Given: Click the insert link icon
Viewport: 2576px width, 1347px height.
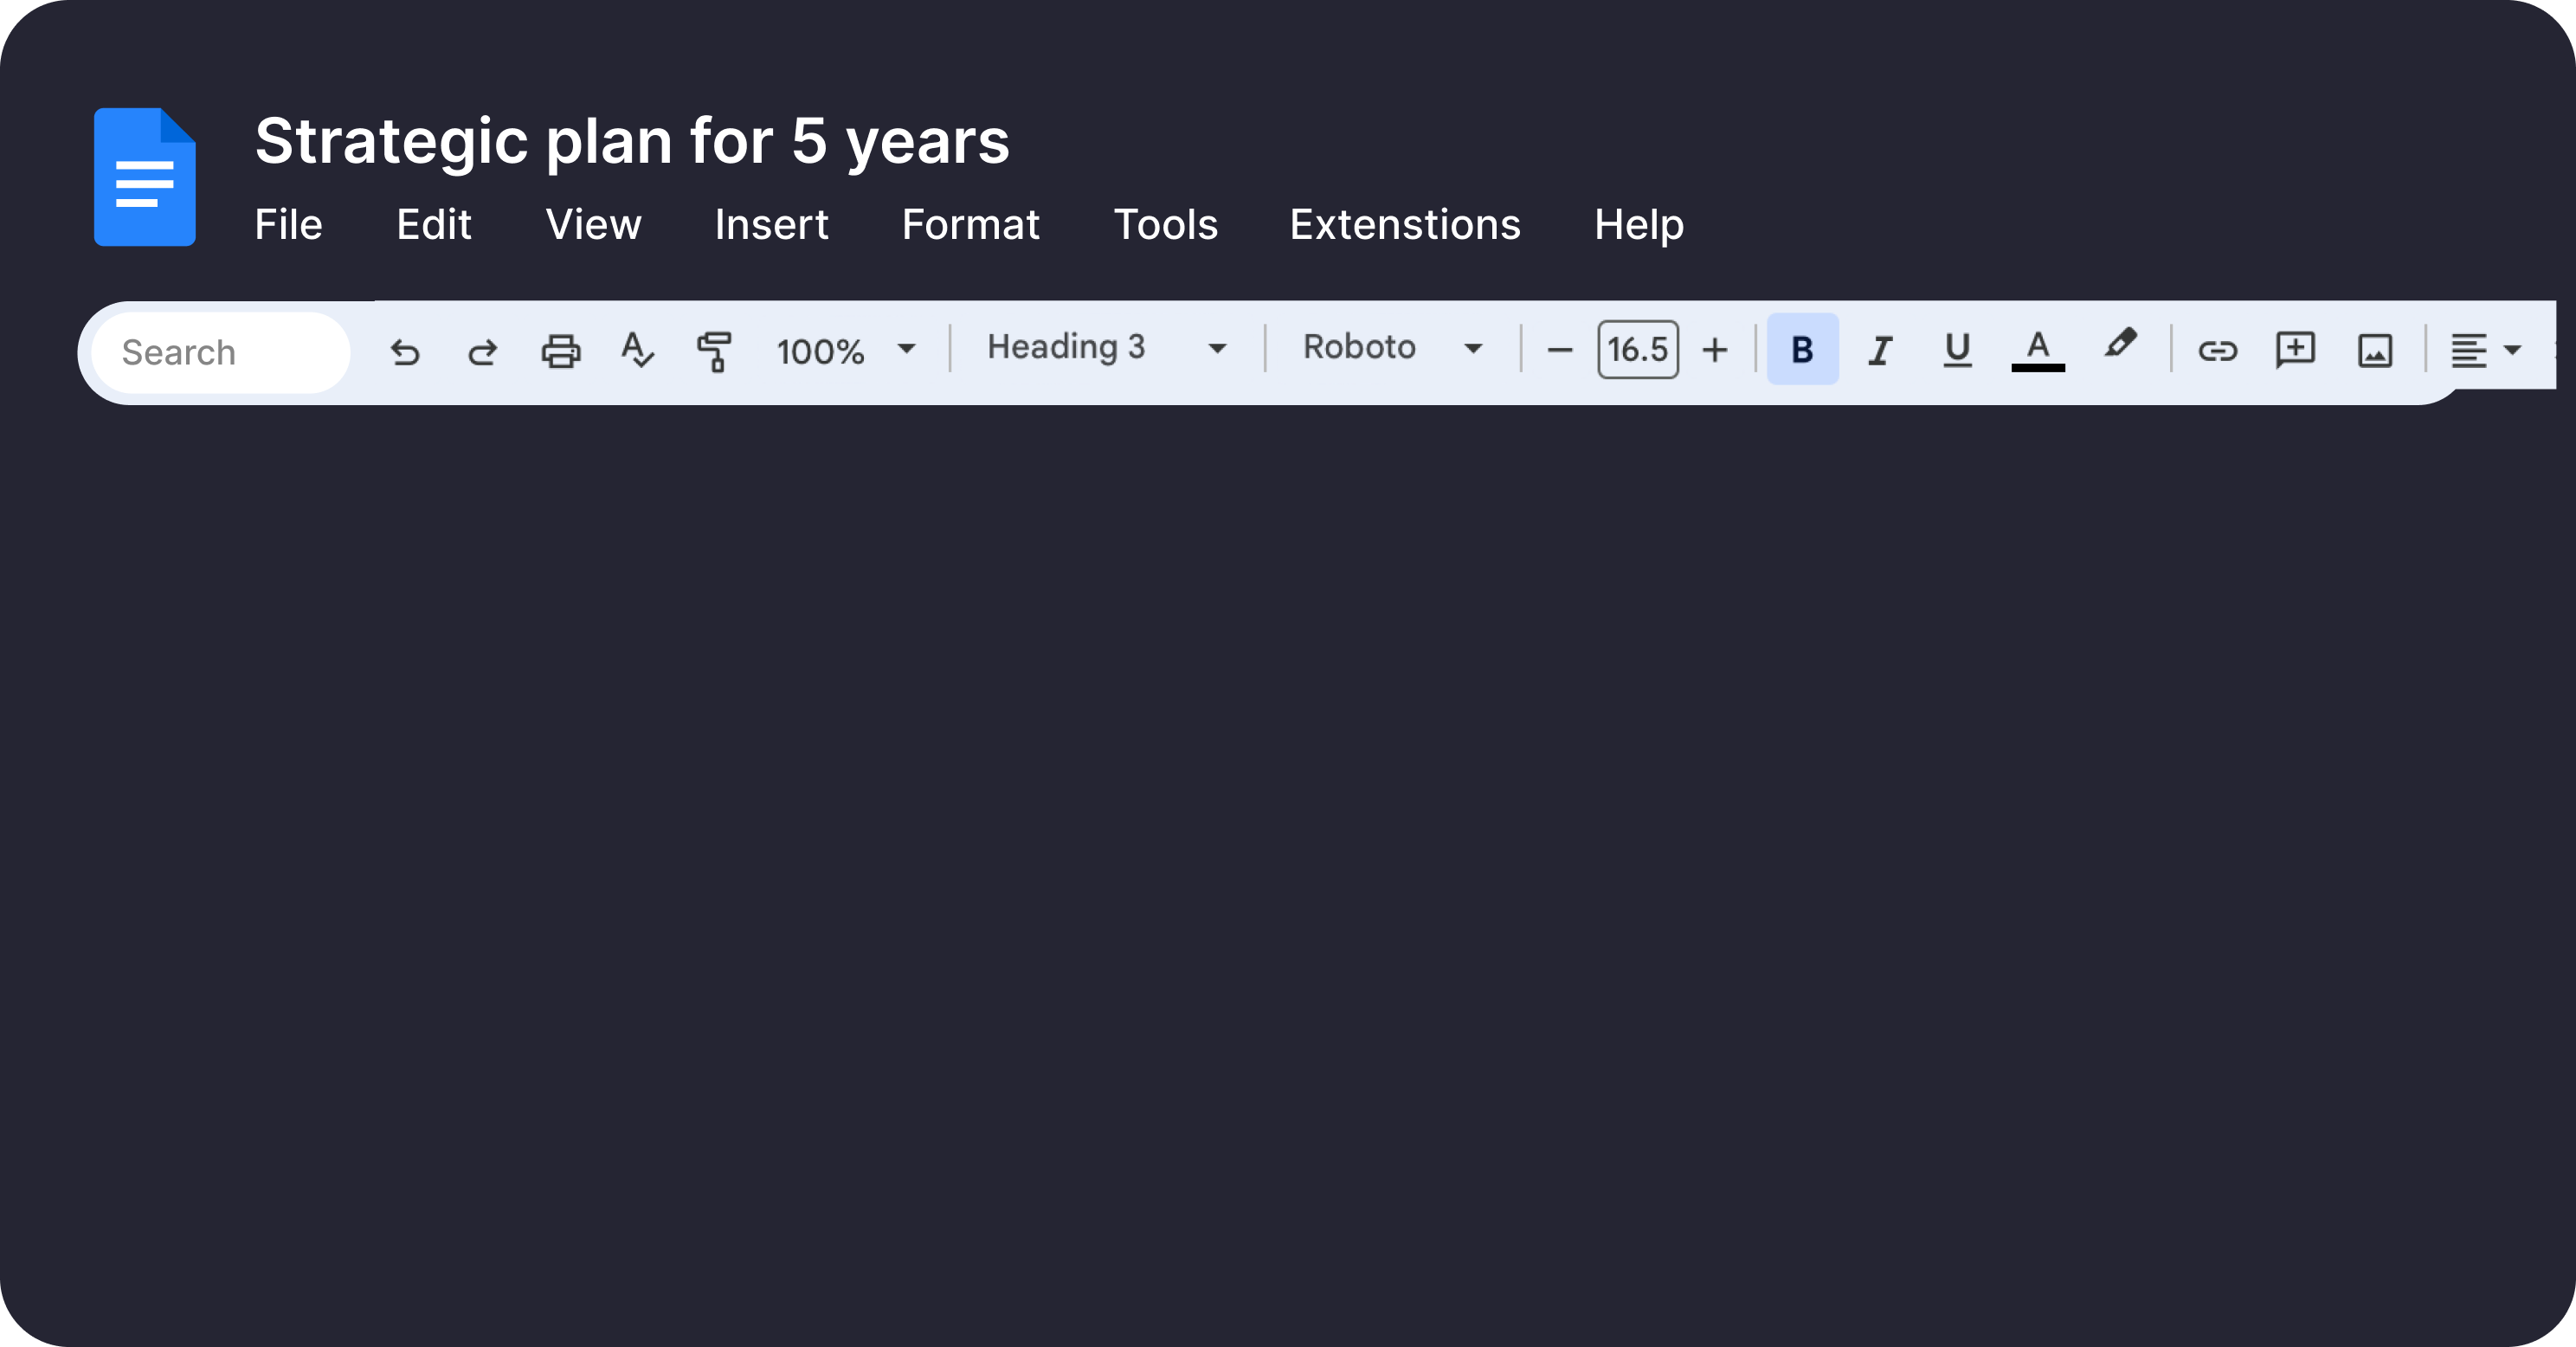Looking at the screenshot, I should (x=2217, y=351).
